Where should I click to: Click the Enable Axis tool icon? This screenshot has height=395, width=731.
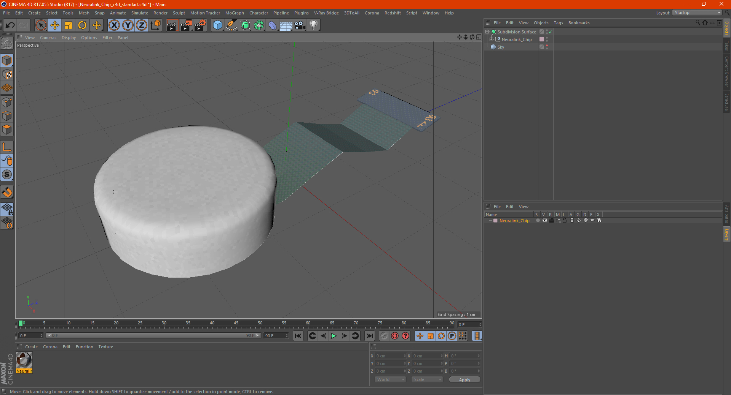(x=7, y=147)
